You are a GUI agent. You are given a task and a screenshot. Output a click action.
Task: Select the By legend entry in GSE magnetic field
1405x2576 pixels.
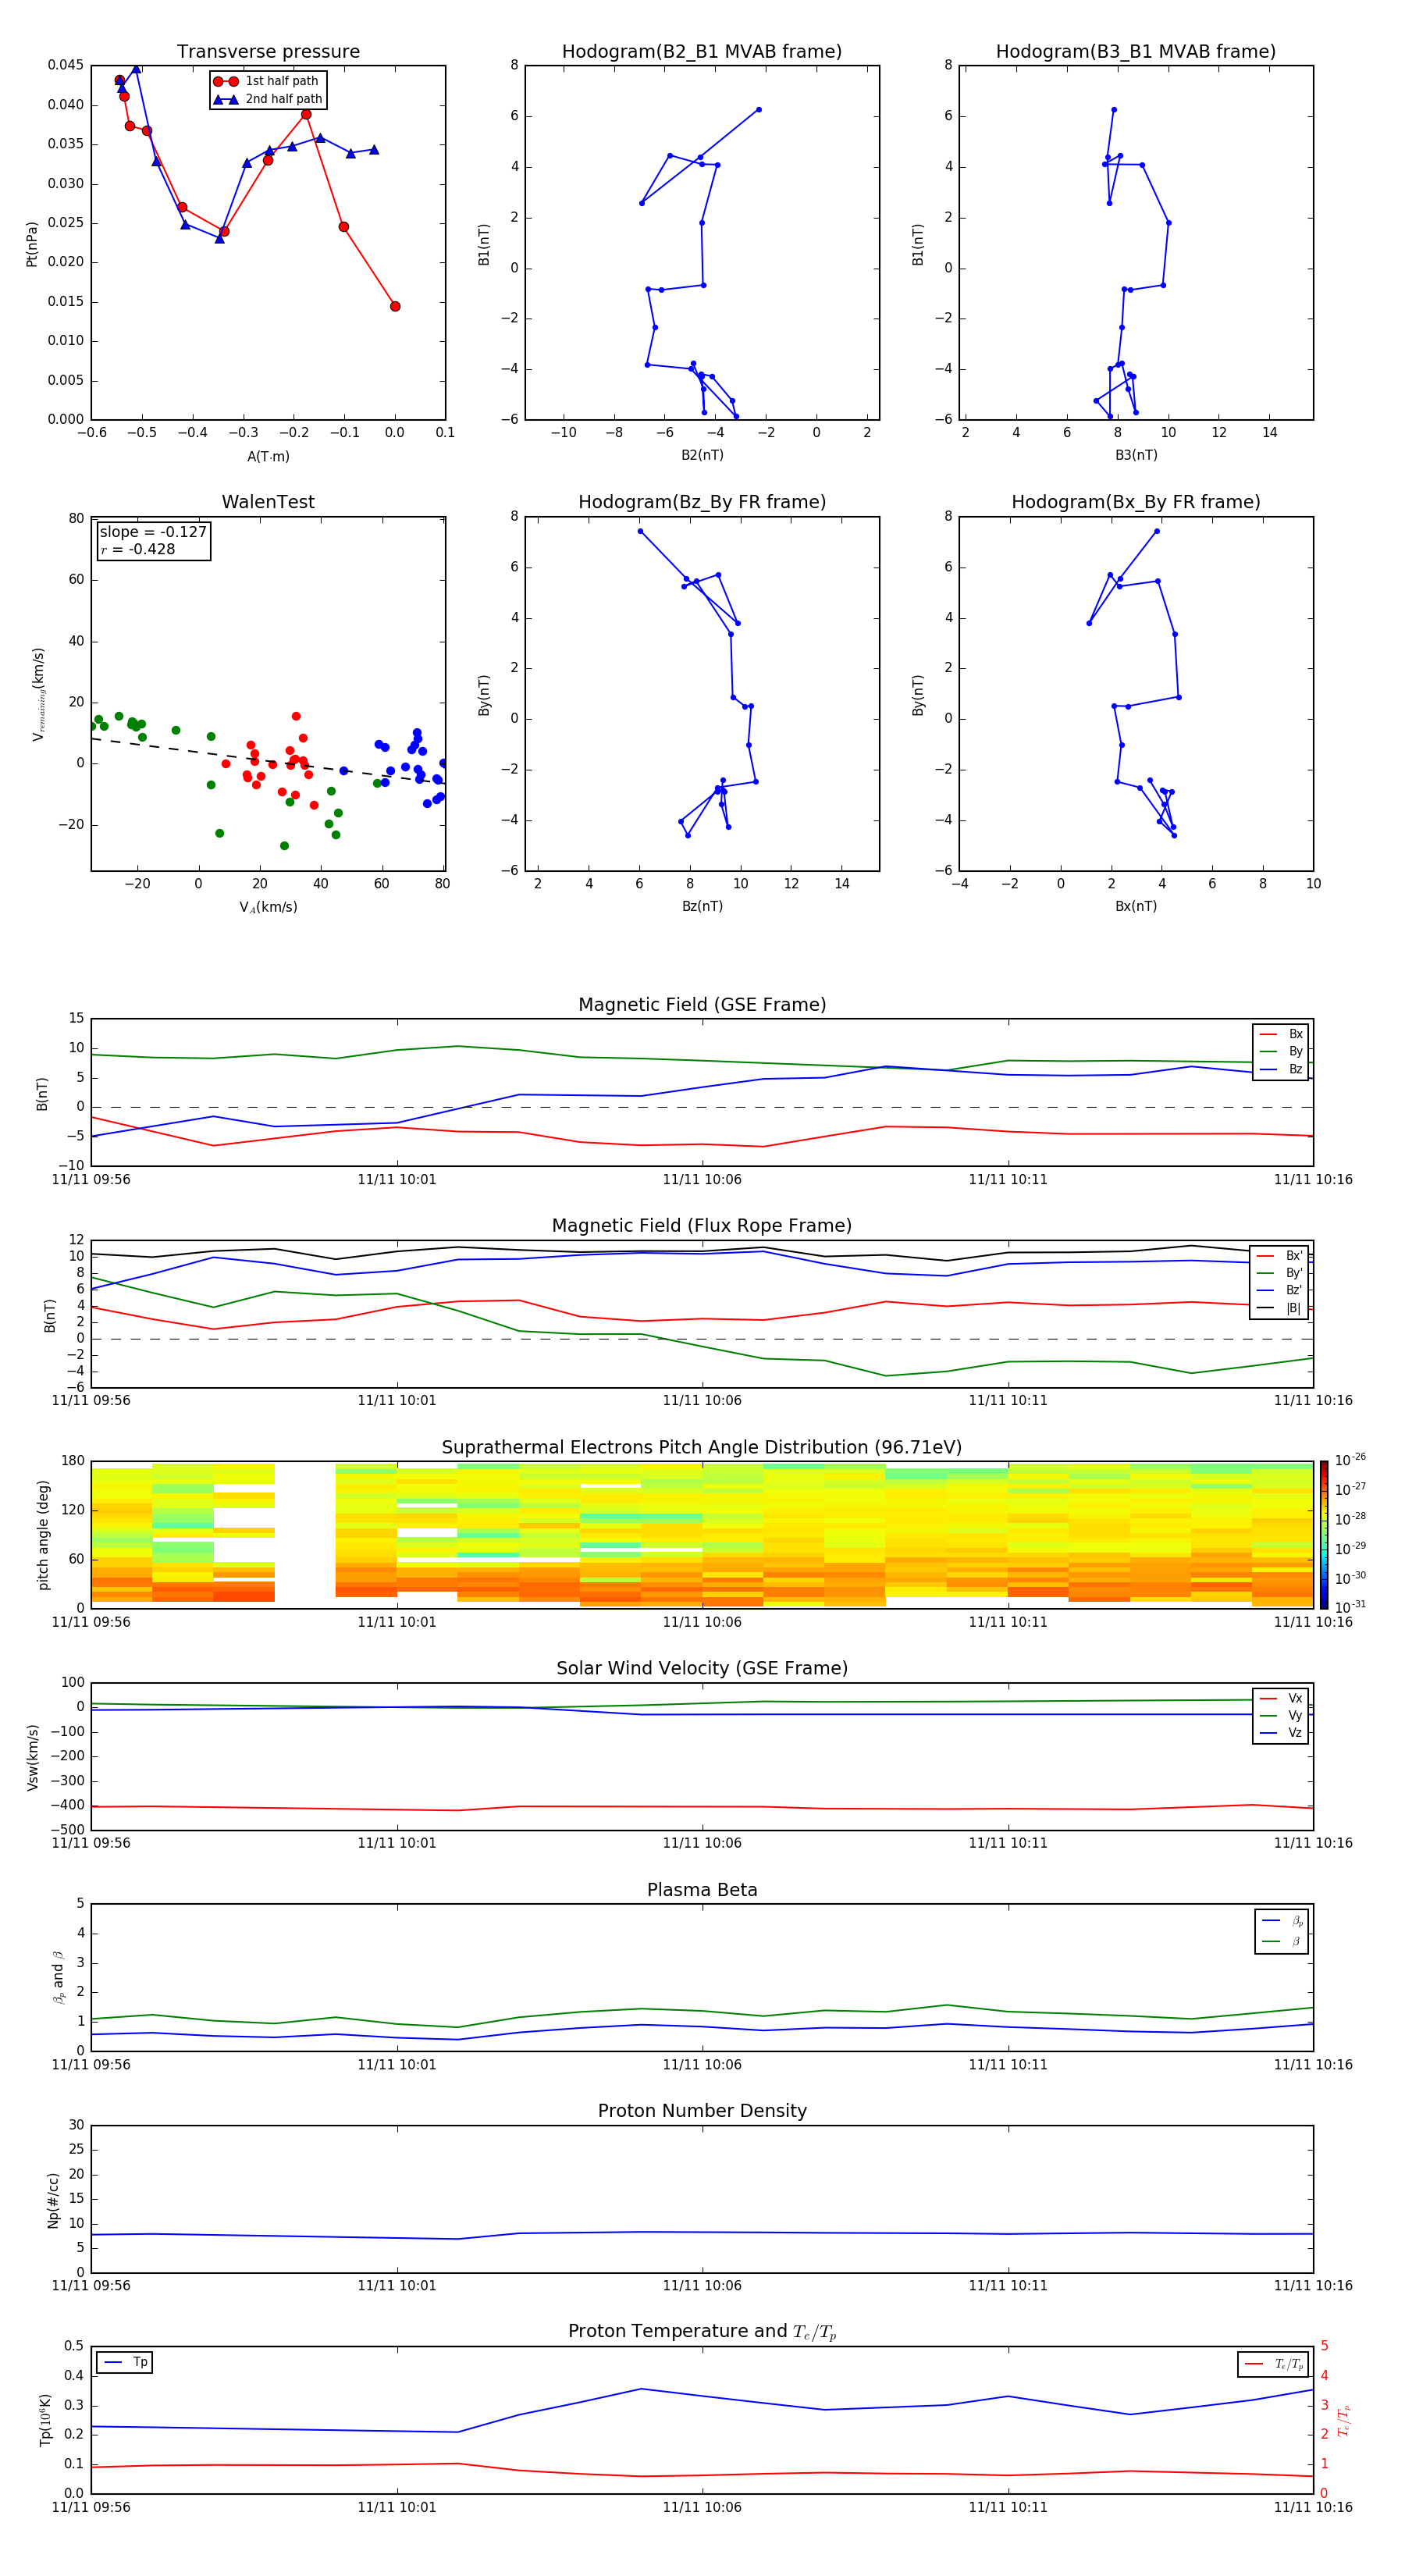1281,1051
